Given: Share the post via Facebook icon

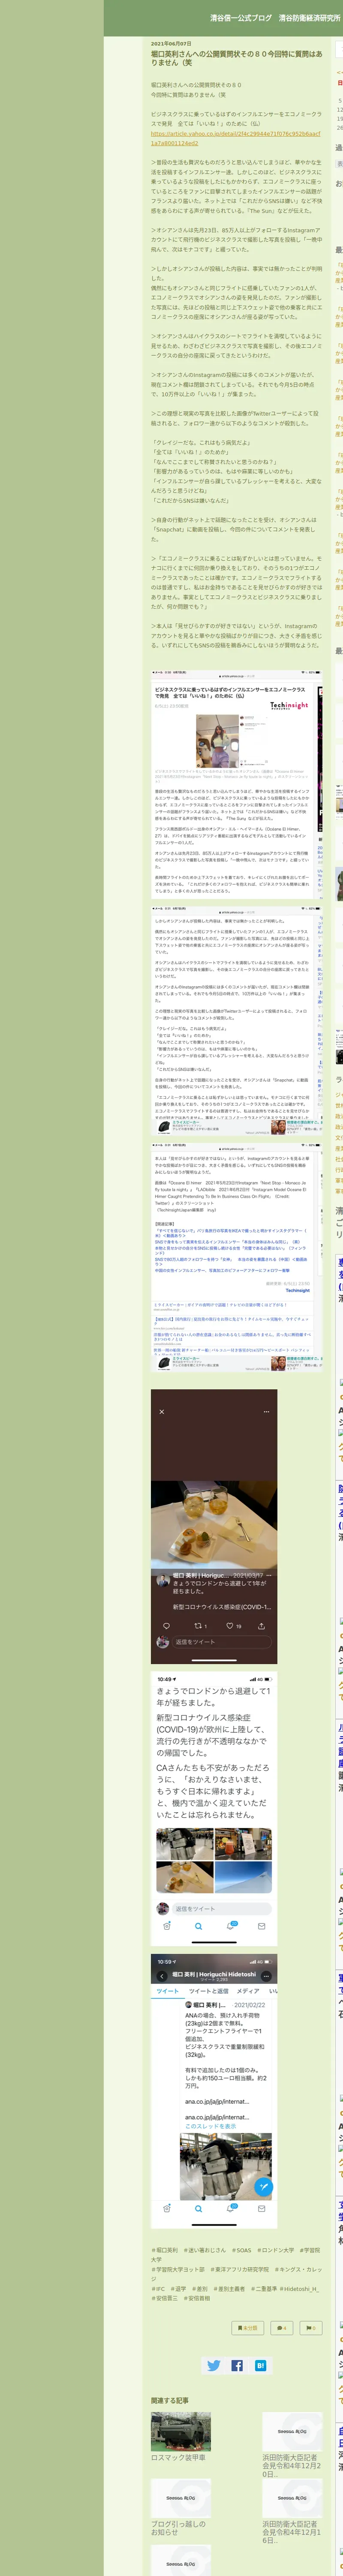Looking at the screenshot, I should (237, 2365).
